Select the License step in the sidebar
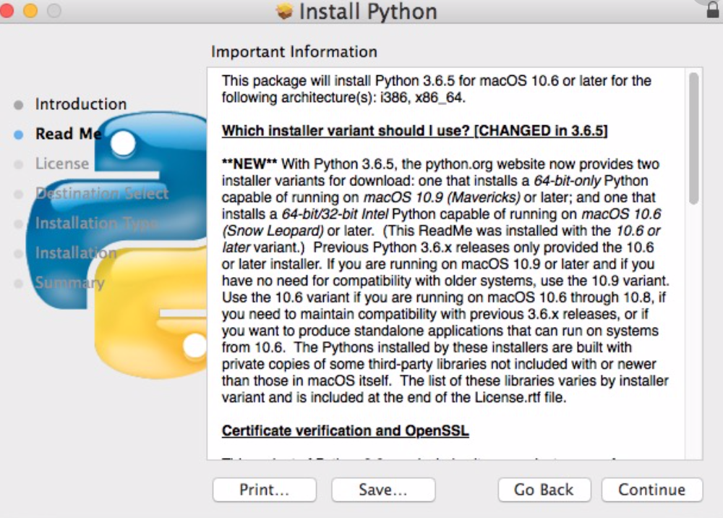 point(62,164)
